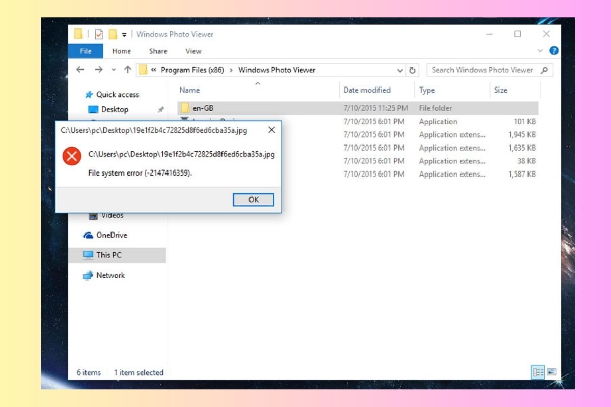This screenshot has height=407, width=611.
Task: Select Network in the navigation pane
Action: (110, 275)
